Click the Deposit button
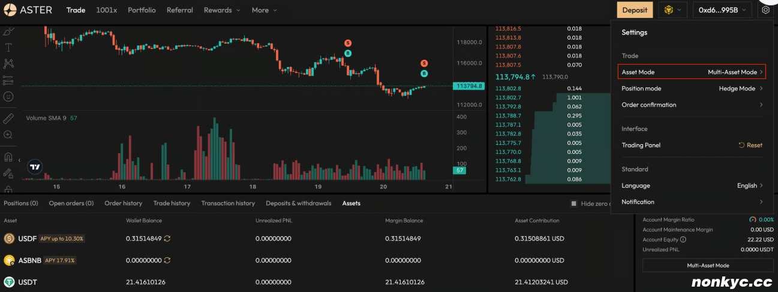Screen dimensions: 778x292 (635, 10)
